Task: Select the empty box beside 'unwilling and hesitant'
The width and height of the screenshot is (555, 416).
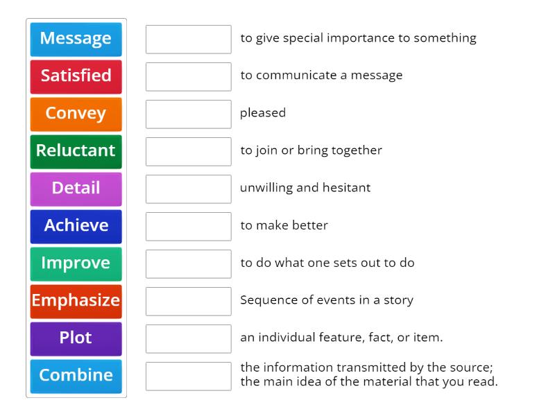Action: pyautogui.click(x=188, y=189)
